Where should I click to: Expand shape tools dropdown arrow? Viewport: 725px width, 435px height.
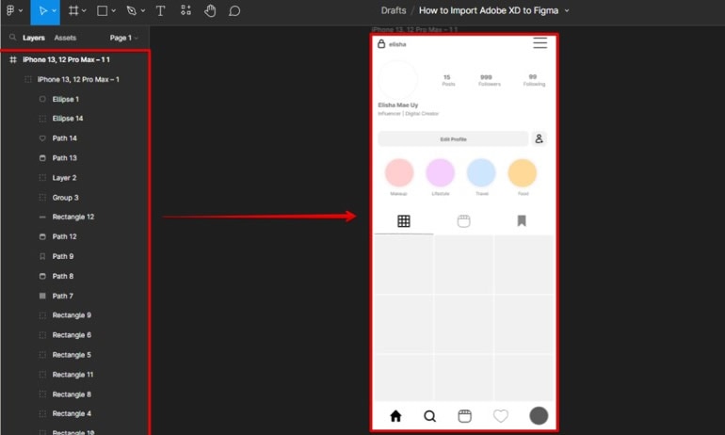pos(114,10)
